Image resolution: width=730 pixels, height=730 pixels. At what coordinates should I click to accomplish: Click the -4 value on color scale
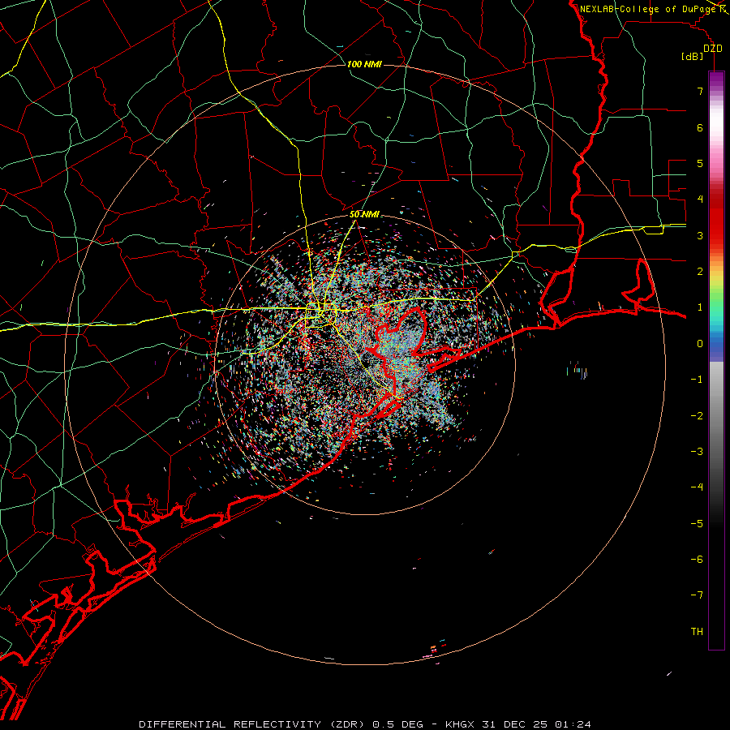coord(697,487)
